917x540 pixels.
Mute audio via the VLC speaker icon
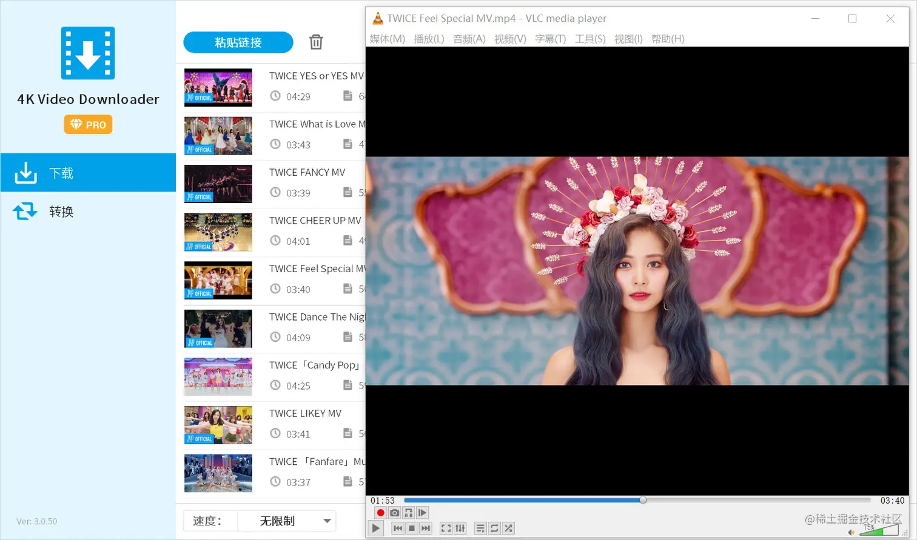[851, 532]
